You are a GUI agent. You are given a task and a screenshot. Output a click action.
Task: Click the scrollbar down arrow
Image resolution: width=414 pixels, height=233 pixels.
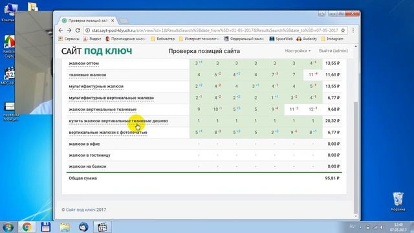pyautogui.click(x=356, y=216)
